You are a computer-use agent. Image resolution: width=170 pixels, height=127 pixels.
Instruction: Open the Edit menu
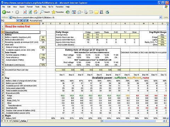pos(9,7)
